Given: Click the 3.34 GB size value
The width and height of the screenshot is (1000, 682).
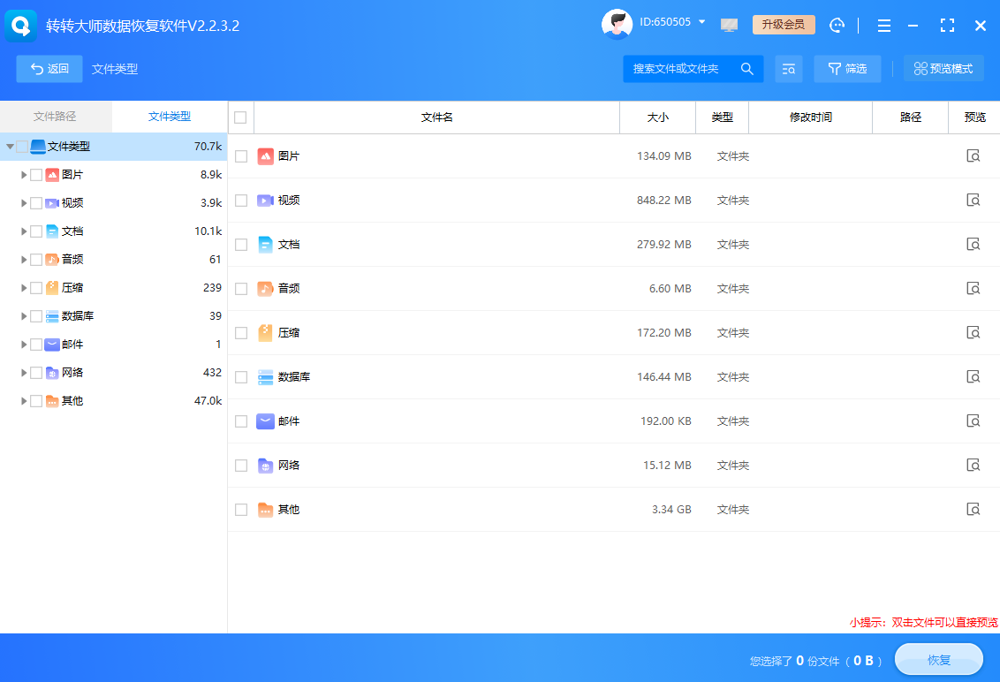Looking at the screenshot, I should (671, 509).
